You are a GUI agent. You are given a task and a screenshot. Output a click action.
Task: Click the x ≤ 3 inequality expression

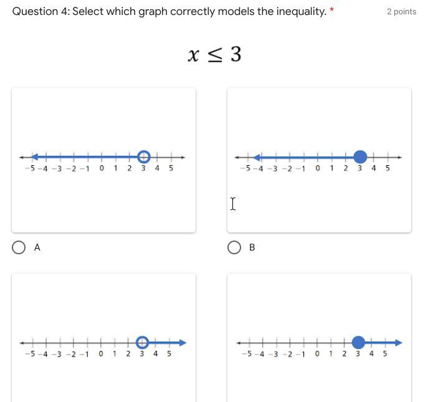pos(214,54)
